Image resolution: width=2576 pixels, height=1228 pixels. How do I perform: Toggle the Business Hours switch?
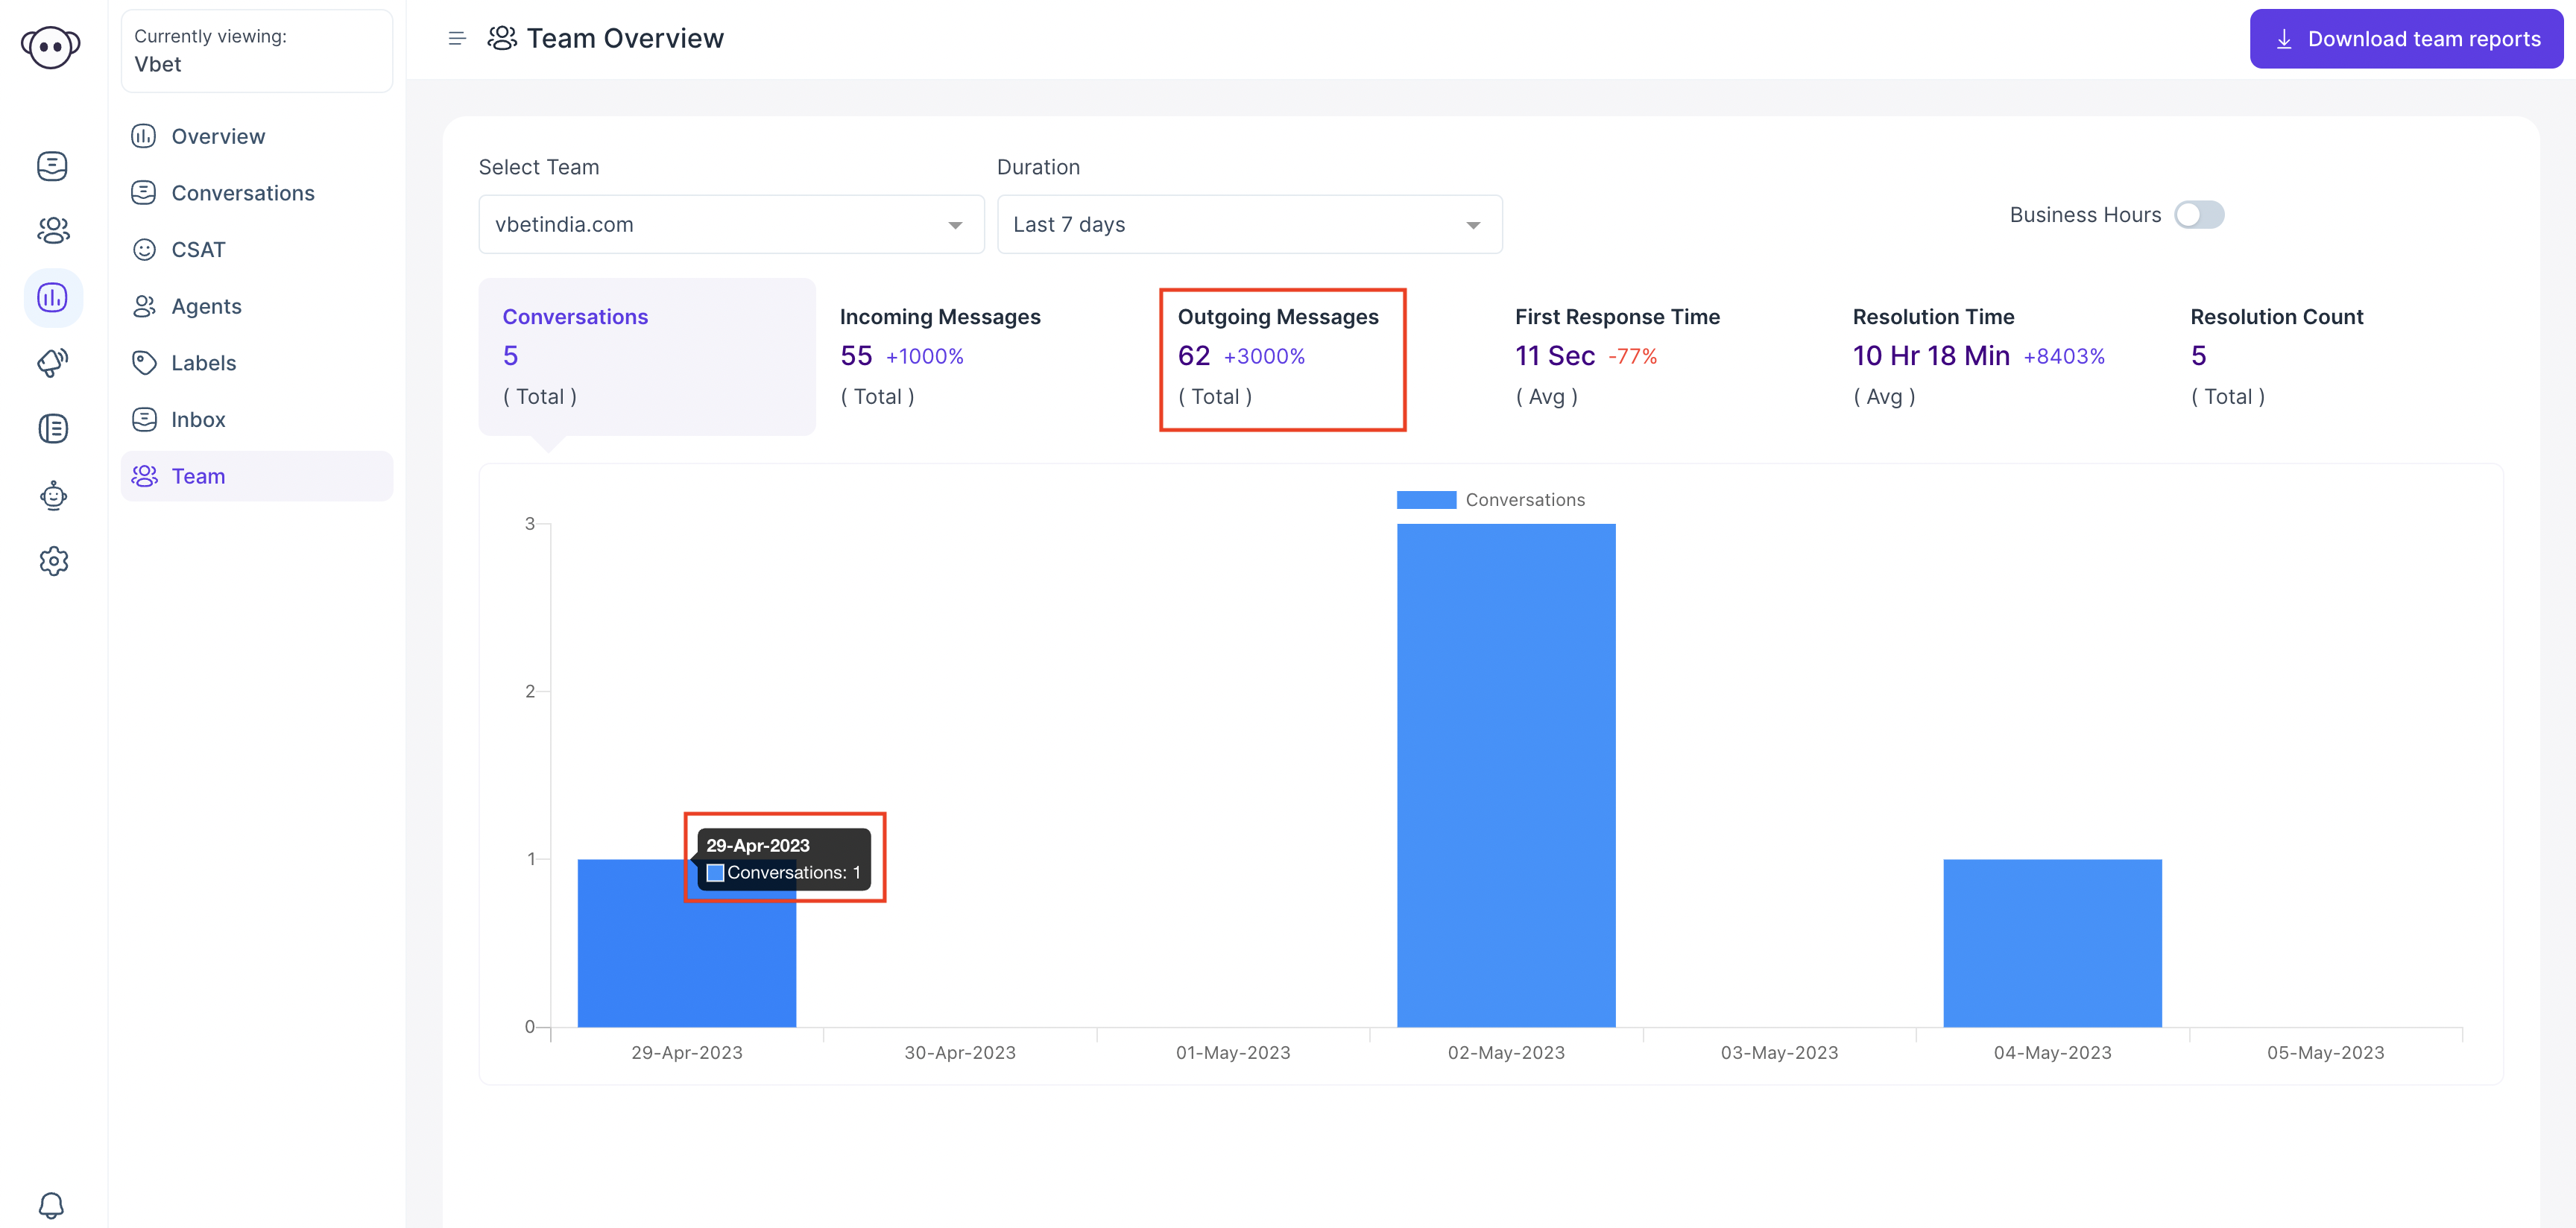(x=2199, y=215)
